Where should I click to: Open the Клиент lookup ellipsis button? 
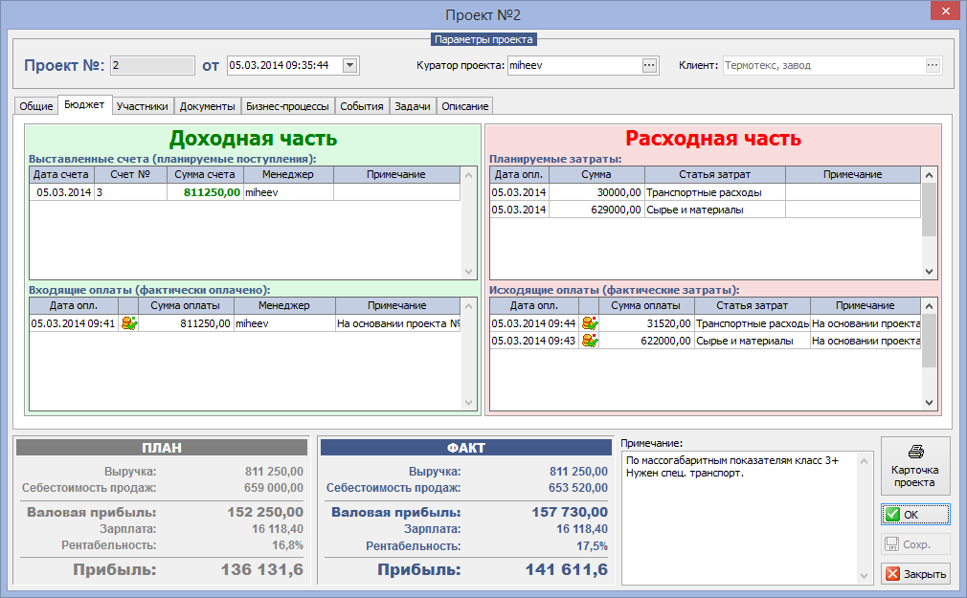[933, 65]
